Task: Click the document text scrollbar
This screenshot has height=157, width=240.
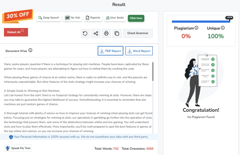Action: coord(153,72)
